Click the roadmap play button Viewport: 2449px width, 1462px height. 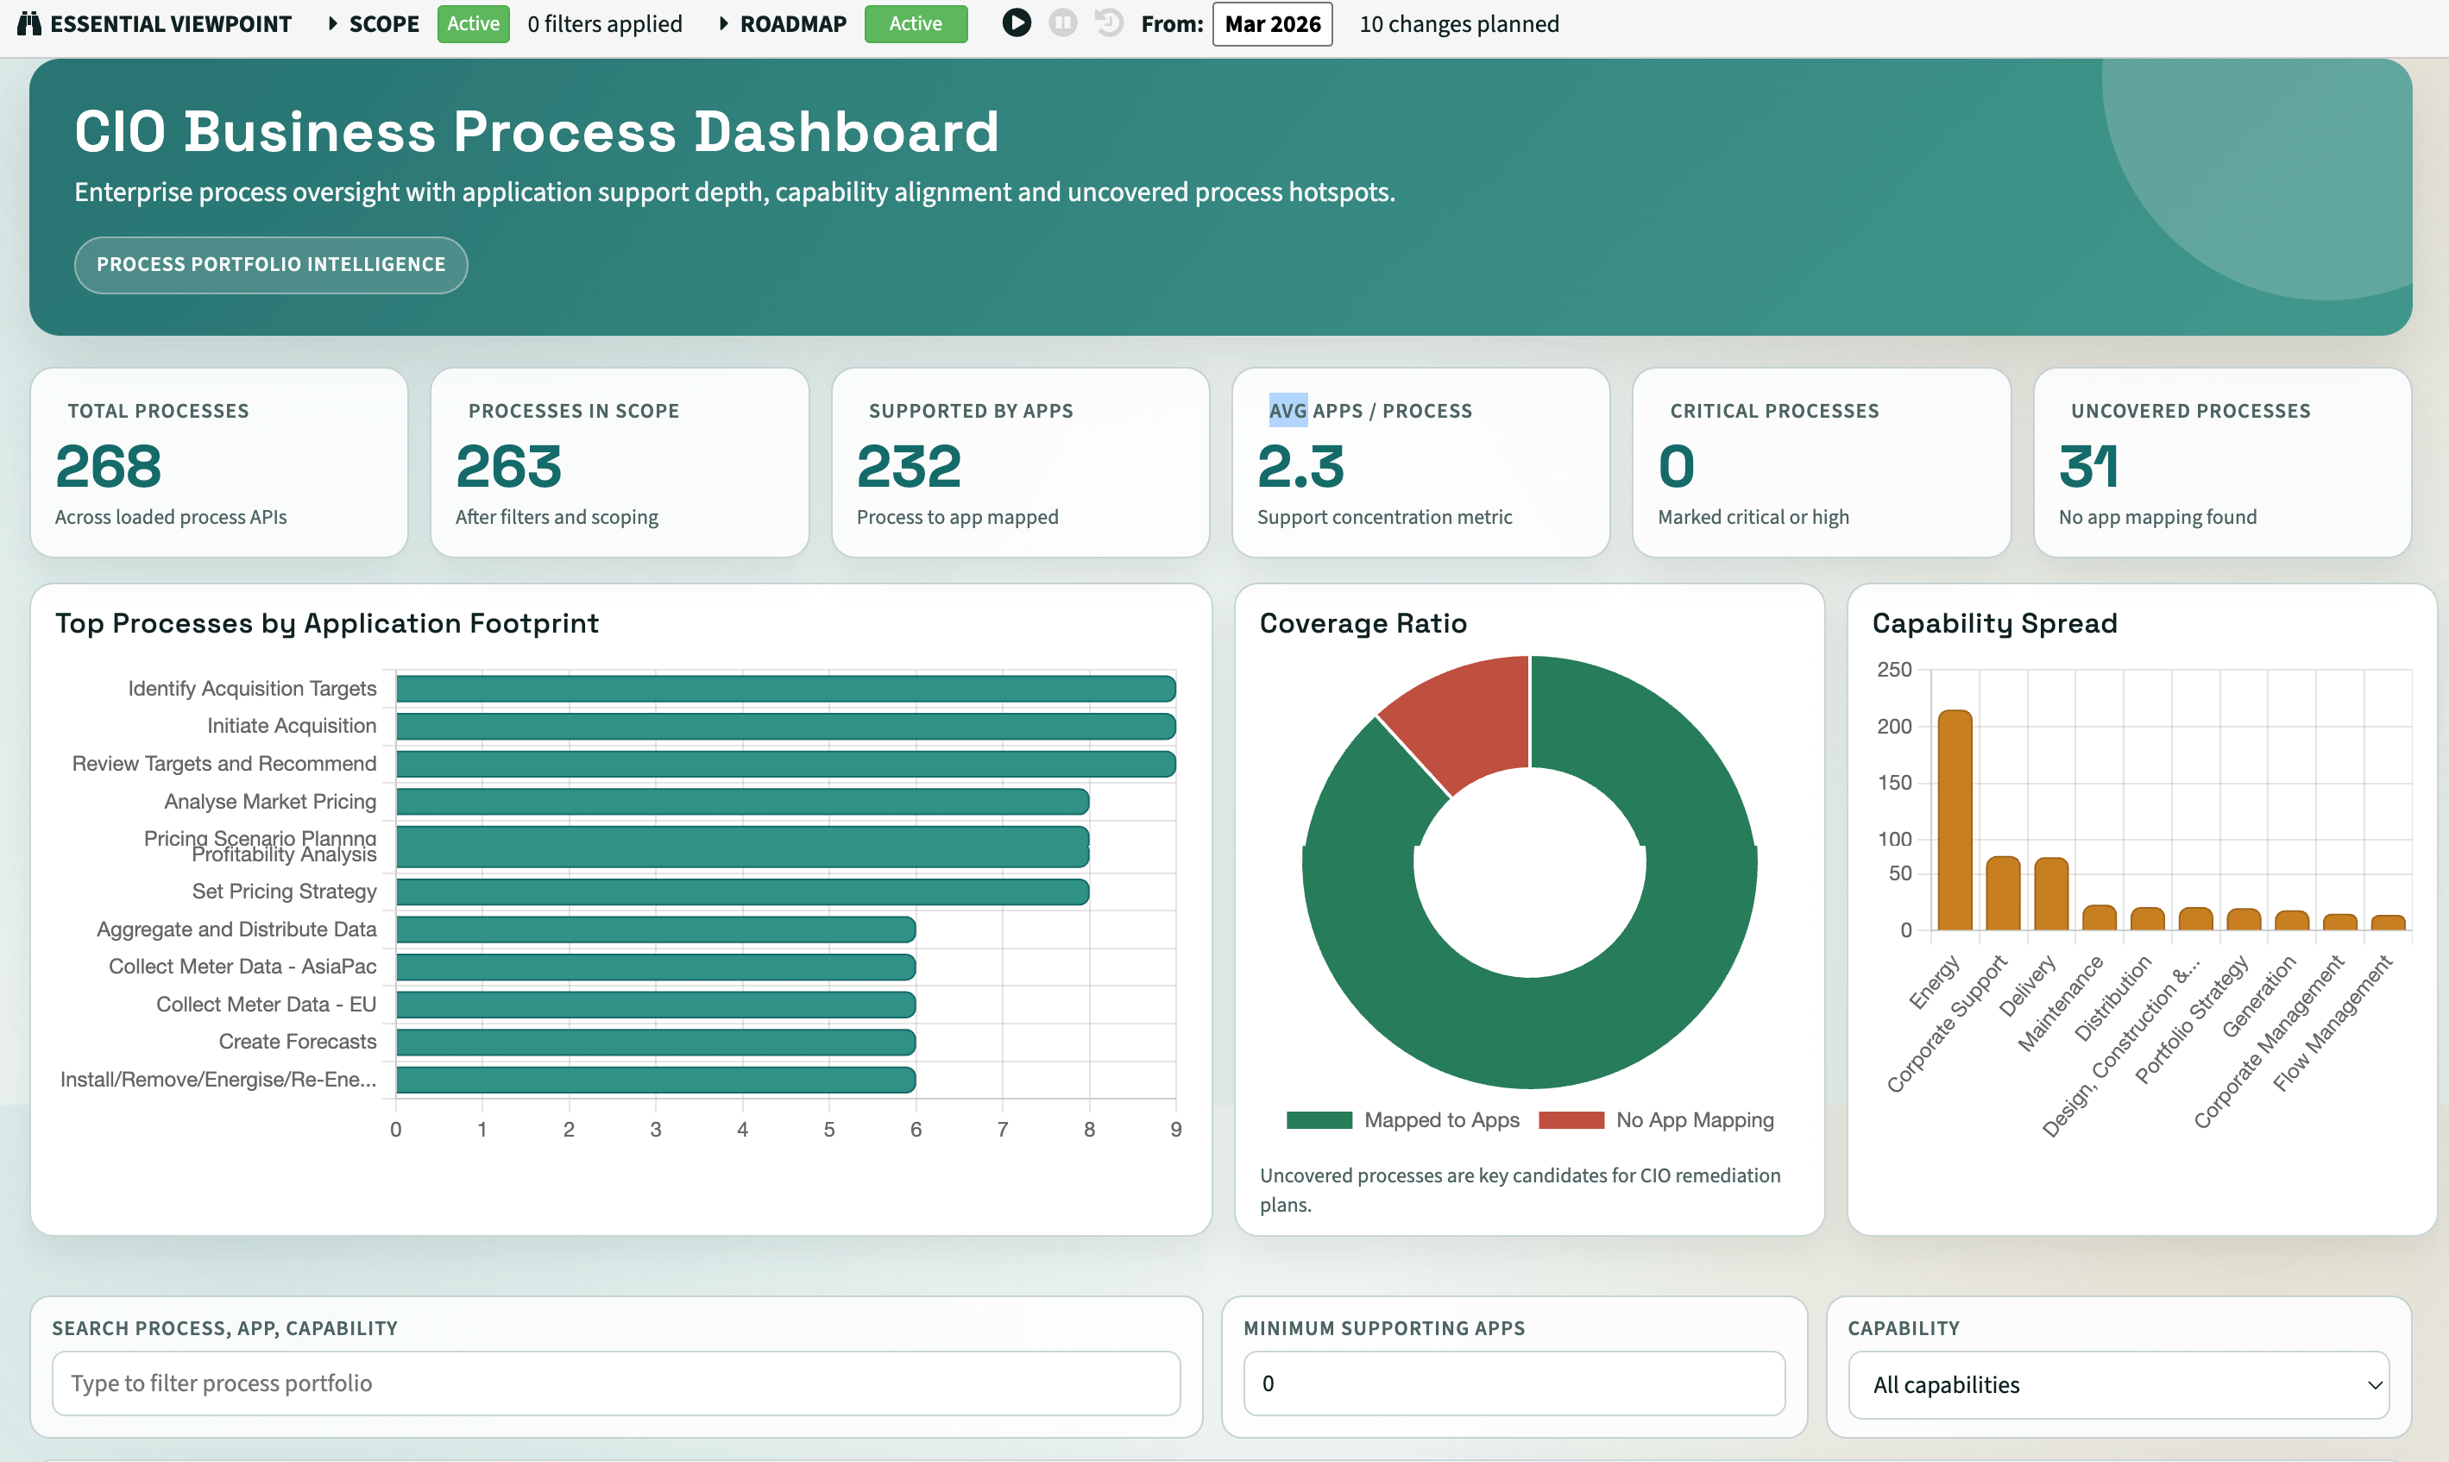click(x=1017, y=22)
